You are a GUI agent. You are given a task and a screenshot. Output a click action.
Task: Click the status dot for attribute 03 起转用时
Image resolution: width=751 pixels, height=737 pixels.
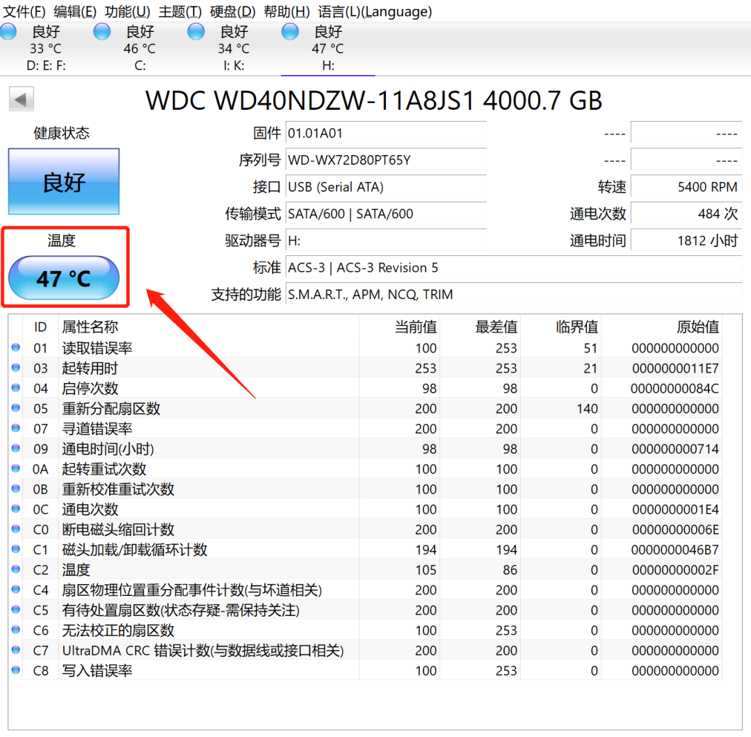point(16,367)
